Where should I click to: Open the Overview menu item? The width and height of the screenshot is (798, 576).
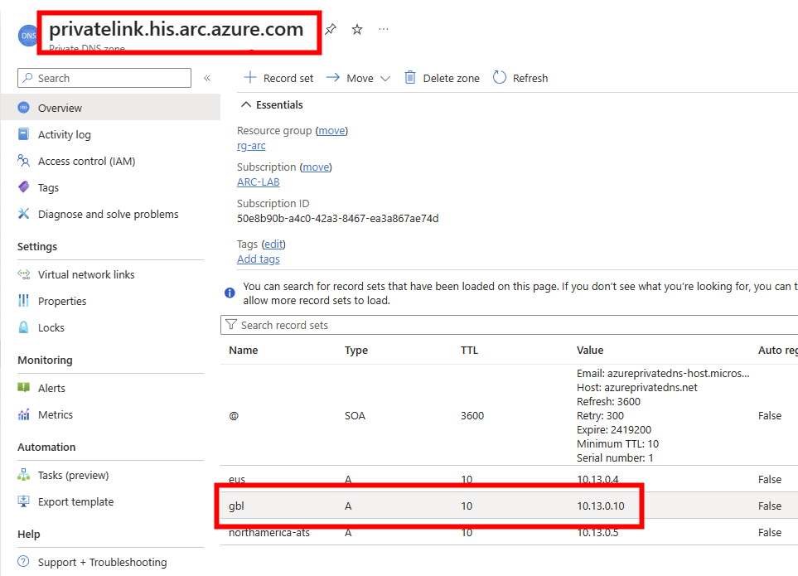coord(110,108)
